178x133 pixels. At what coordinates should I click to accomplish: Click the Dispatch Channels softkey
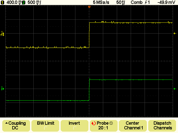pos(162,126)
